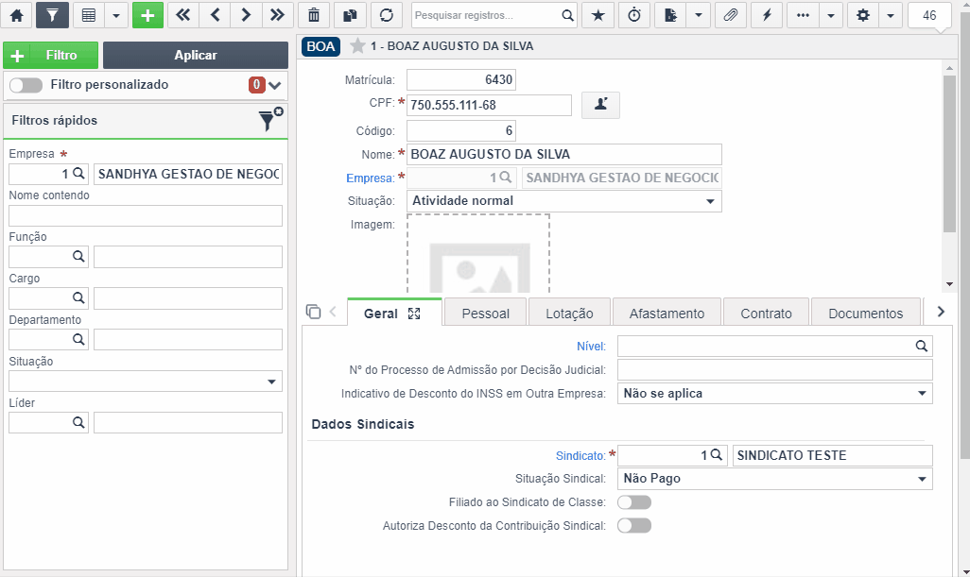
Task: Mark record as favorite star
Action: click(x=357, y=45)
